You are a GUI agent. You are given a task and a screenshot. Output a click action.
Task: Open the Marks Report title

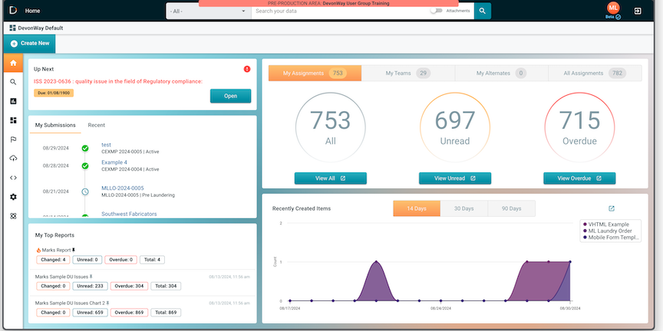tap(56, 250)
